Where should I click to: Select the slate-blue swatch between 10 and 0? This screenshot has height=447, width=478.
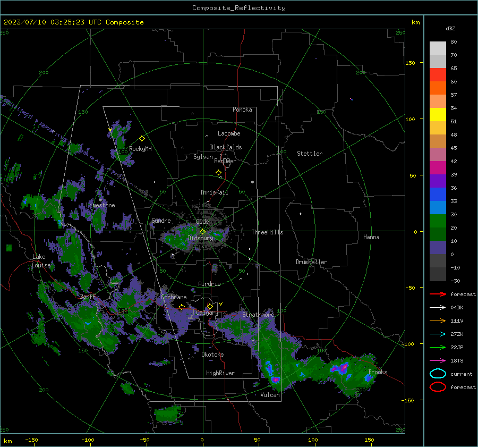click(x=438, y=248)
